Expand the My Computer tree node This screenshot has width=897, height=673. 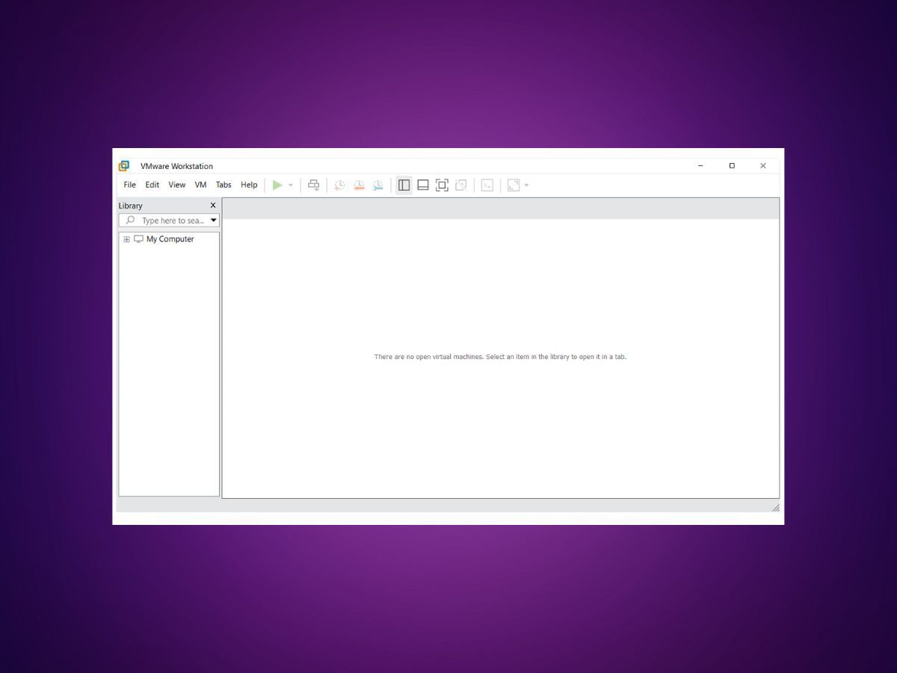coord(126,239)
